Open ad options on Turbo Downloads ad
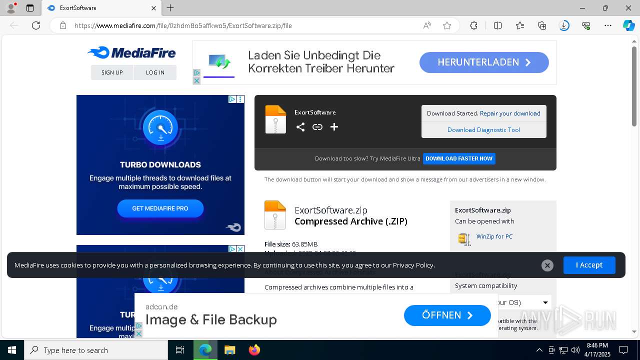Viewport: 640px width, 360px height. coord(240,99)
